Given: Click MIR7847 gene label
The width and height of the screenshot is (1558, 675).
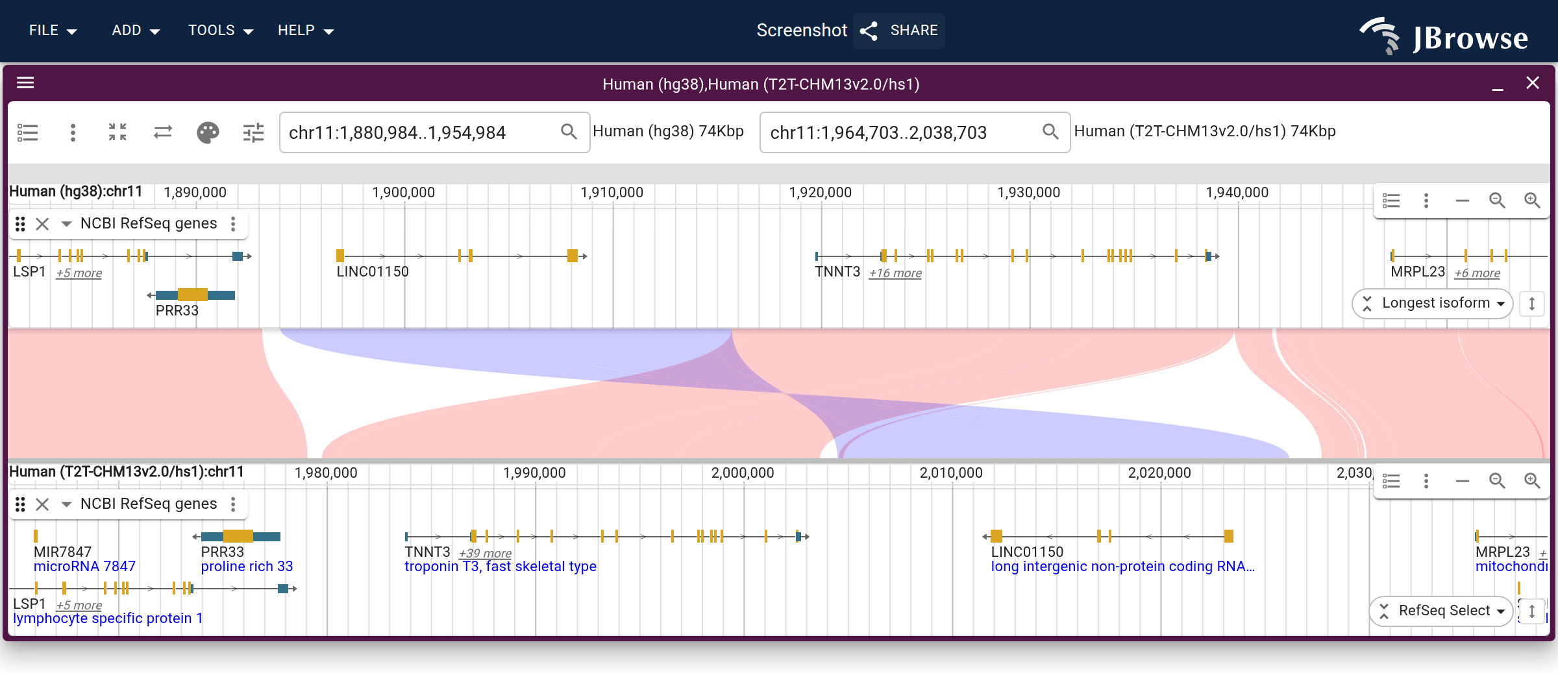Looking at the screenshot, I should (62, 552).
